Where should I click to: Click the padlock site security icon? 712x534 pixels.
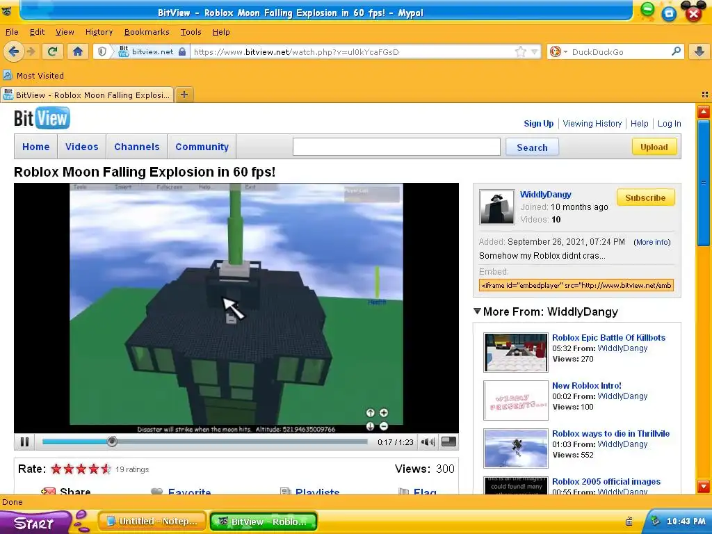pyautogui.click(x=182, y=51)
